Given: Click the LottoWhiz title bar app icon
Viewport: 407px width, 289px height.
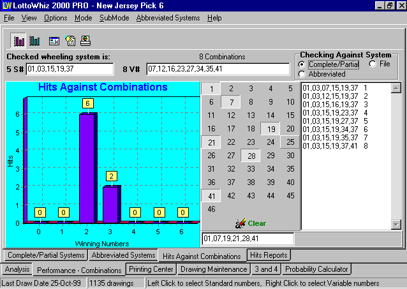Looking at the screenshot, I should pyautogui.click(x=7, y=6).
